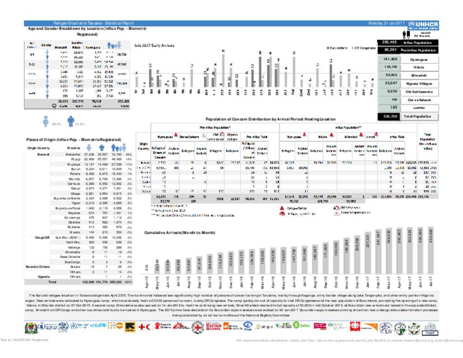Image resolution: width=463 pixels, height=358 pixels.
Task: Click the 'Source: UNHCR/GoT Registered' footer note
Action: pos(24,340)
